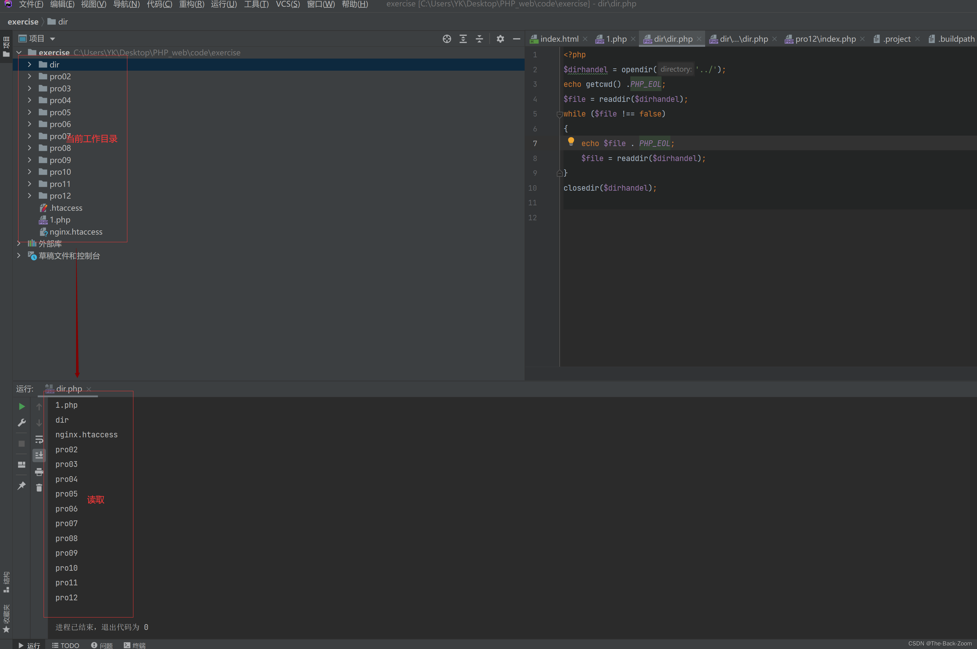Close the pro12\index.php editor tab
The image size is (977, 649).
pyautogui.click(x=862, y=39)
